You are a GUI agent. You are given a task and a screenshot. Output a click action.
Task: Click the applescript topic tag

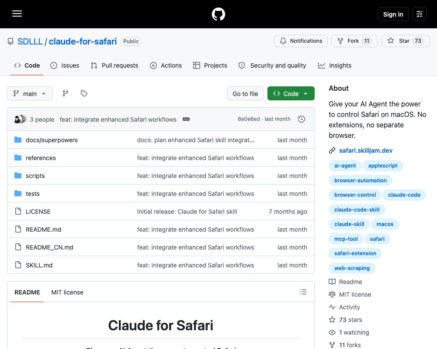[x=383, y=166]
